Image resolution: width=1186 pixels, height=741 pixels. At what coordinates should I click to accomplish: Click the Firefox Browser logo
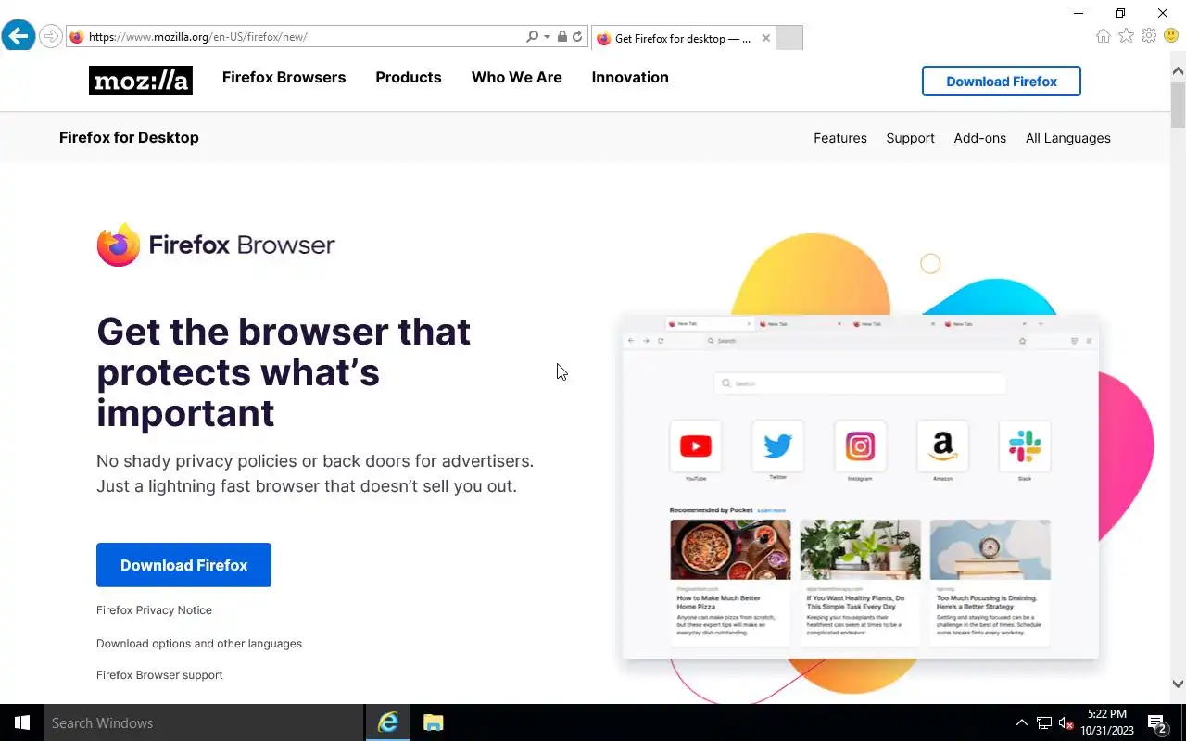point(216,245)
